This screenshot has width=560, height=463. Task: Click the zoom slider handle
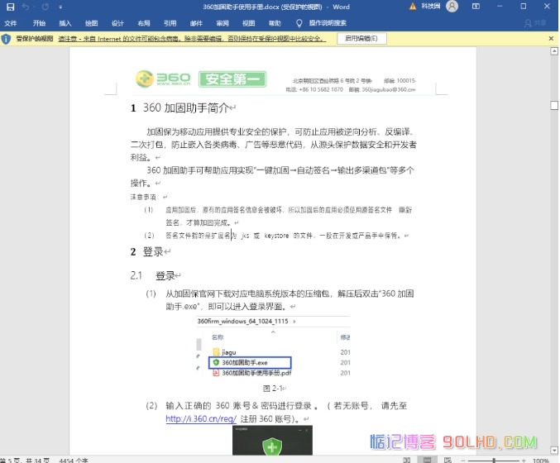click(494, 461)
